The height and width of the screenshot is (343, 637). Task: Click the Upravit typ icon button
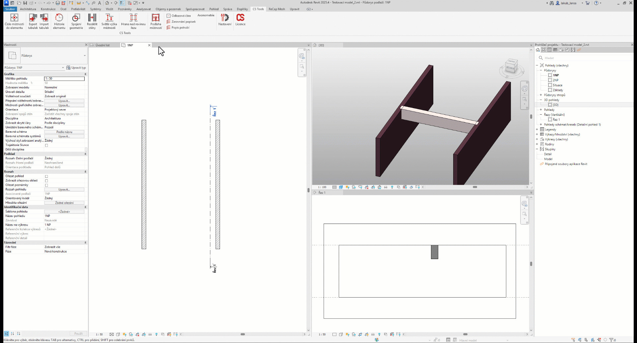tap(76, 68)
